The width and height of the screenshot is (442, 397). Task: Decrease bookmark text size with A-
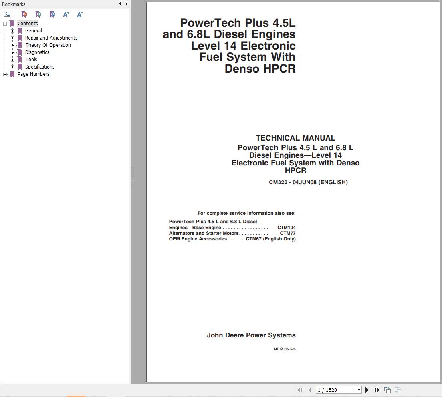pyautogui.click(x=80, y=14)
